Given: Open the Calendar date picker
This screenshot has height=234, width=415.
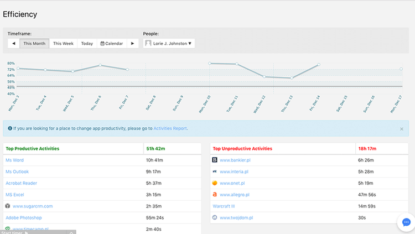Looking at the screenshot, I should (112, 43).
